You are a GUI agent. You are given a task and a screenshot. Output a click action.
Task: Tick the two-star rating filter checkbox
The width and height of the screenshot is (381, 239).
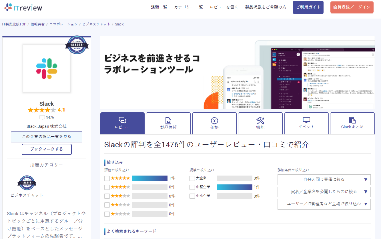click(107, 205)
